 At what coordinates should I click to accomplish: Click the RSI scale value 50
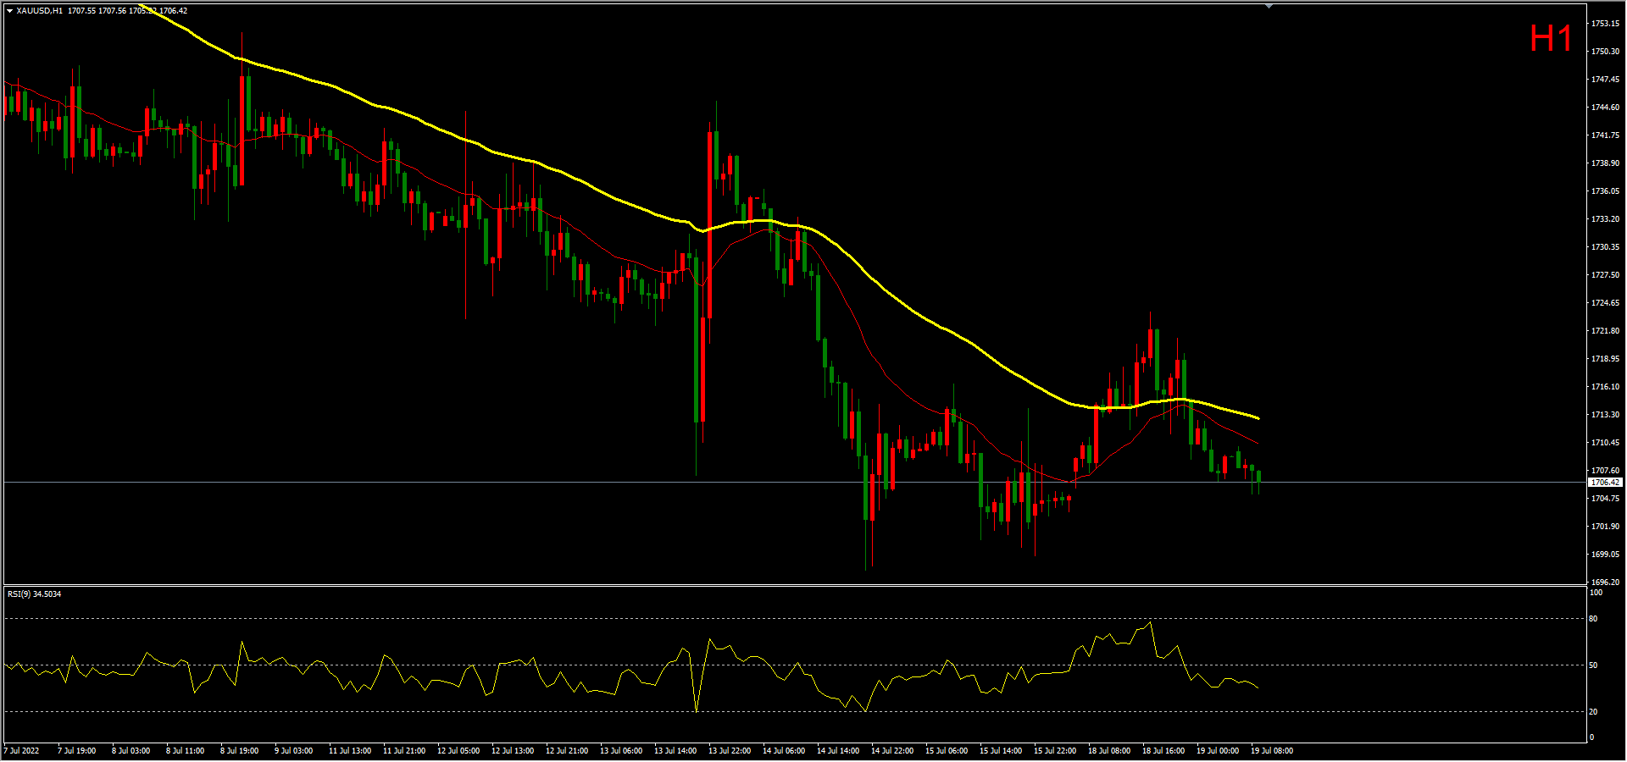coord(1594,665)
